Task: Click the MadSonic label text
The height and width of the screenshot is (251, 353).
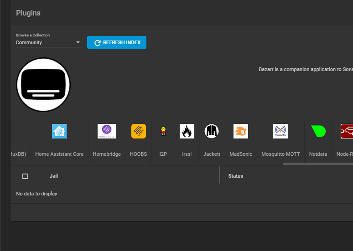Action: point(241,154)
